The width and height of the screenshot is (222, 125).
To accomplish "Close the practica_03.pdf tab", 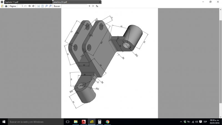I will point(100,2).
